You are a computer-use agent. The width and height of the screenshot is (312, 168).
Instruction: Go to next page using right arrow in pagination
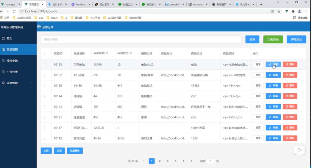coord(191,161)
